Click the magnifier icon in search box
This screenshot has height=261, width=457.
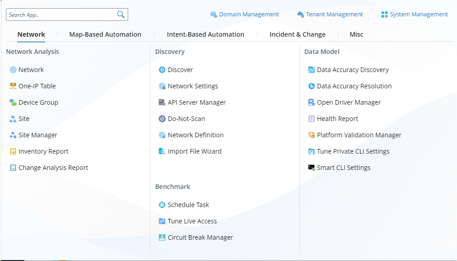tap(120, 14)
